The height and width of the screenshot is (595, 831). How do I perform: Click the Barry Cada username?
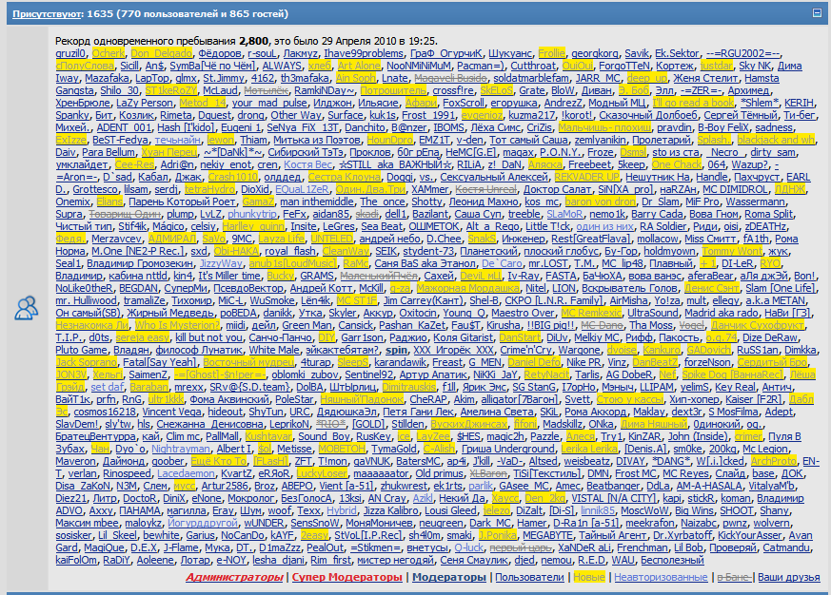pos(657,214)
